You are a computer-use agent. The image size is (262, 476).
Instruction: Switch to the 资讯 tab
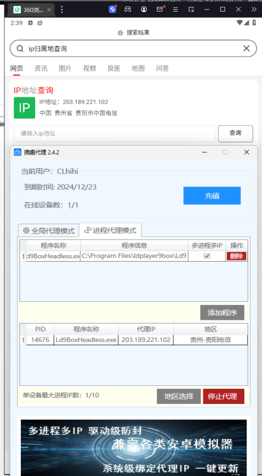pyautogui.click(x=41, y=68)
